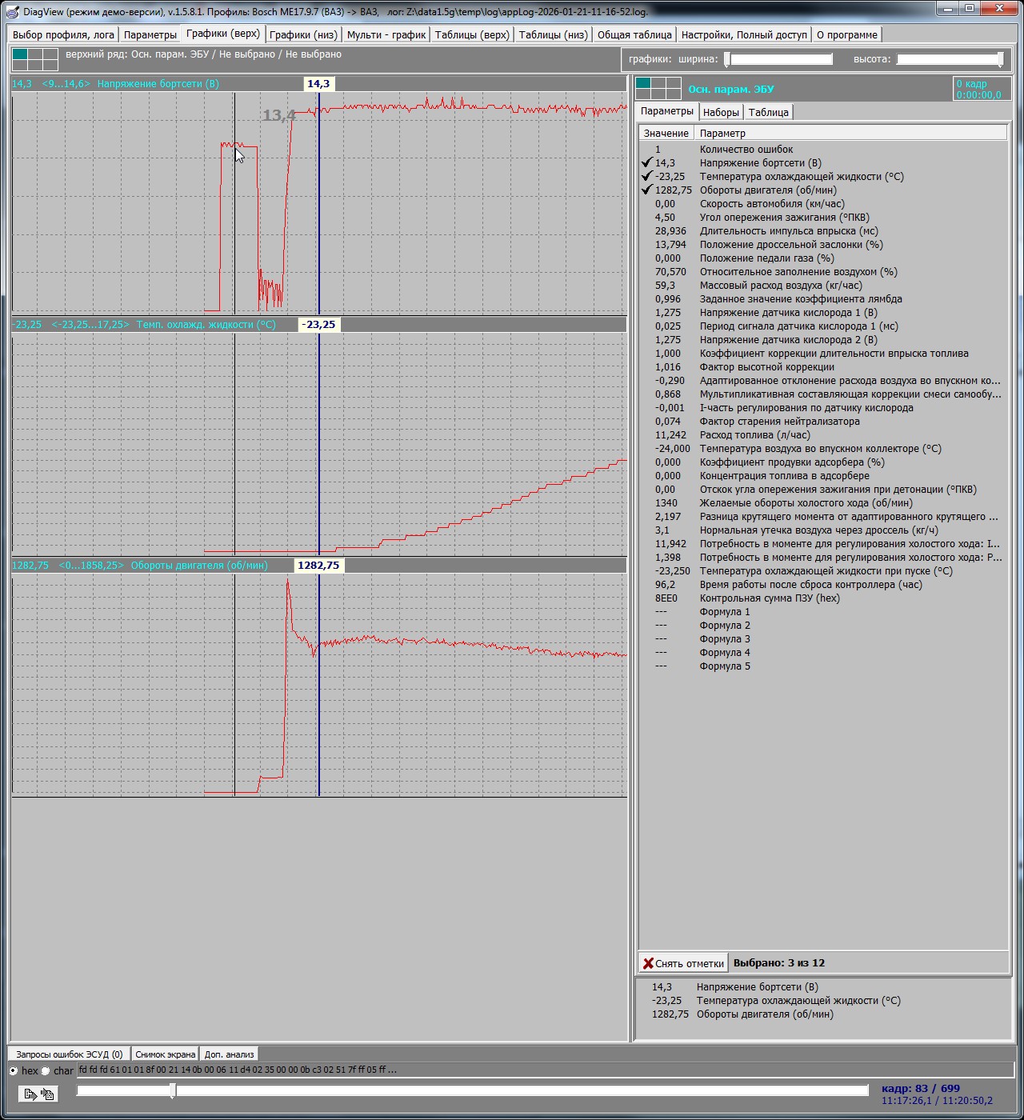Click the DiagView application icon in title bar

click(x=12, y=11)
